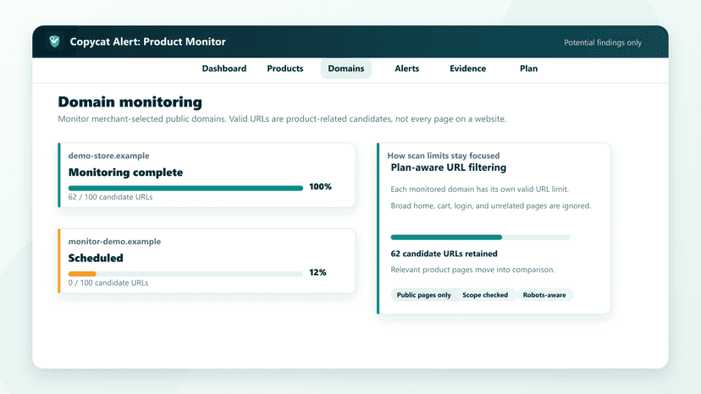This screenshot has width=701, height=394.
Task: Select the Monitoring complete status heading
Action: point(125,172)
